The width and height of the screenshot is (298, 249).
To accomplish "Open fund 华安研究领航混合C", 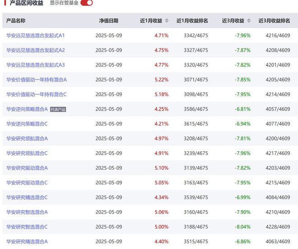I will coord(27,153).
